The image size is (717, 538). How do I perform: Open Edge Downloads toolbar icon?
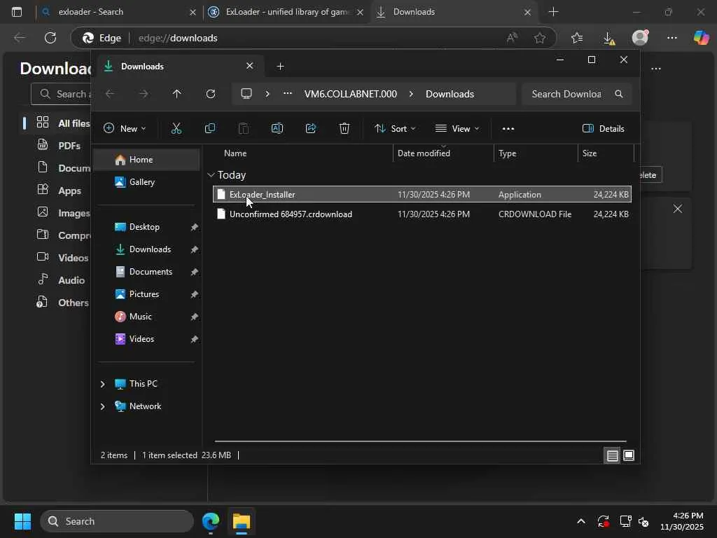608,38
